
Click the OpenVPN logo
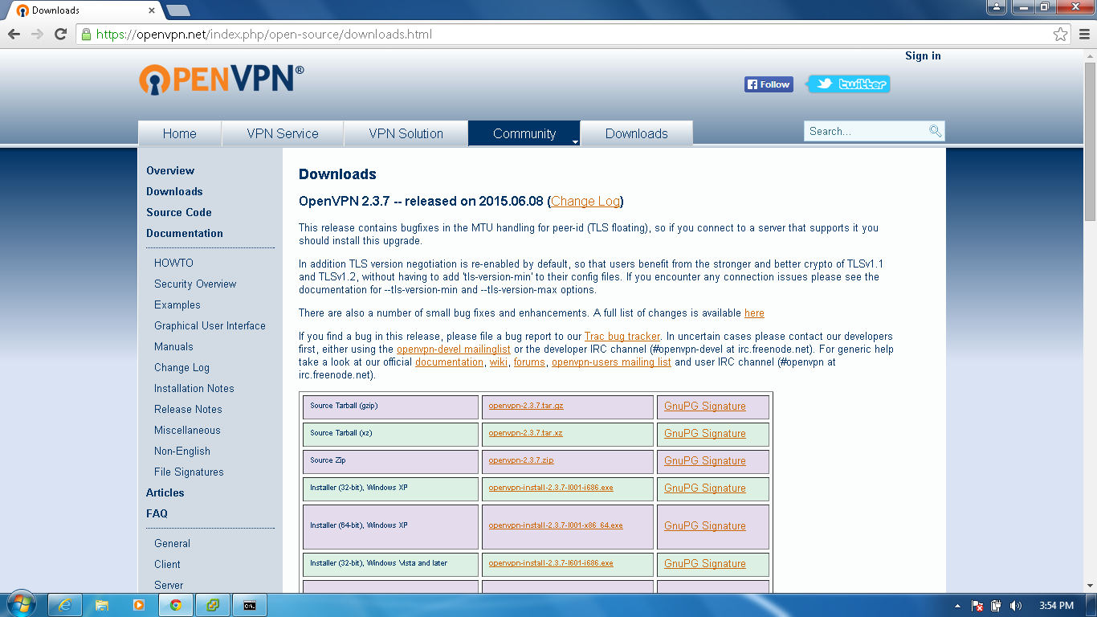(x=221, y=79)
